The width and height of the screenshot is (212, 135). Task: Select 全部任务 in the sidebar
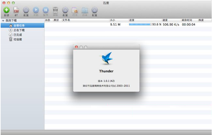[22, 26]
